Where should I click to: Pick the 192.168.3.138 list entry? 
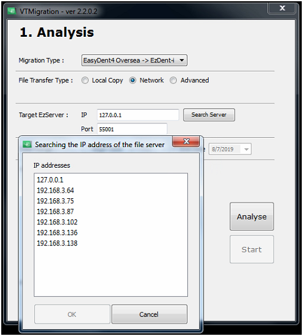click(x=57, y=243)
